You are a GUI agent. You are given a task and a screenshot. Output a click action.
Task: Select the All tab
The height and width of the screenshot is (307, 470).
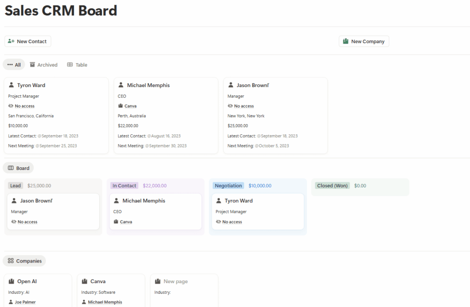point(14,65)
